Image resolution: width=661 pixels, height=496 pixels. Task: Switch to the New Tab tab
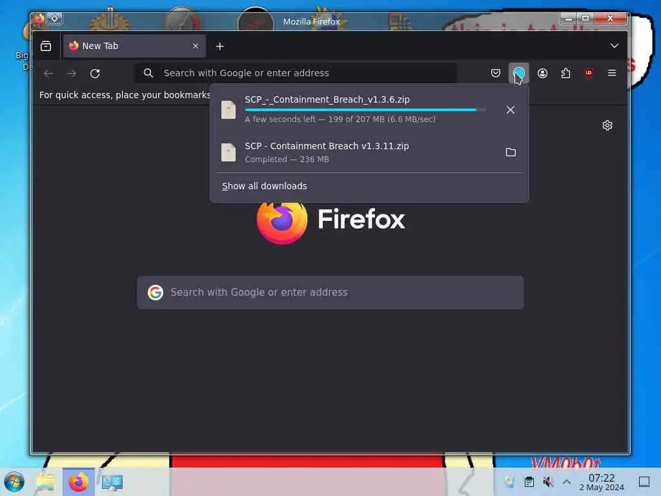point(134,46)
